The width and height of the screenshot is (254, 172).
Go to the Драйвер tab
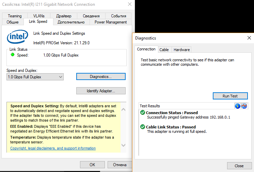(64, 16)
